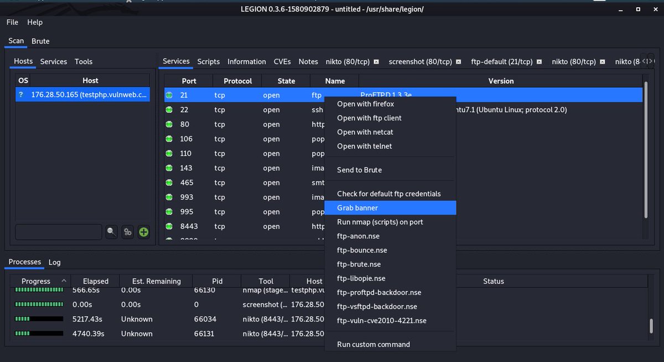Run ftp-vsftpd-backdoor.nse script
Viewport: 664px width, 362px height.
(x=390, y=306)
